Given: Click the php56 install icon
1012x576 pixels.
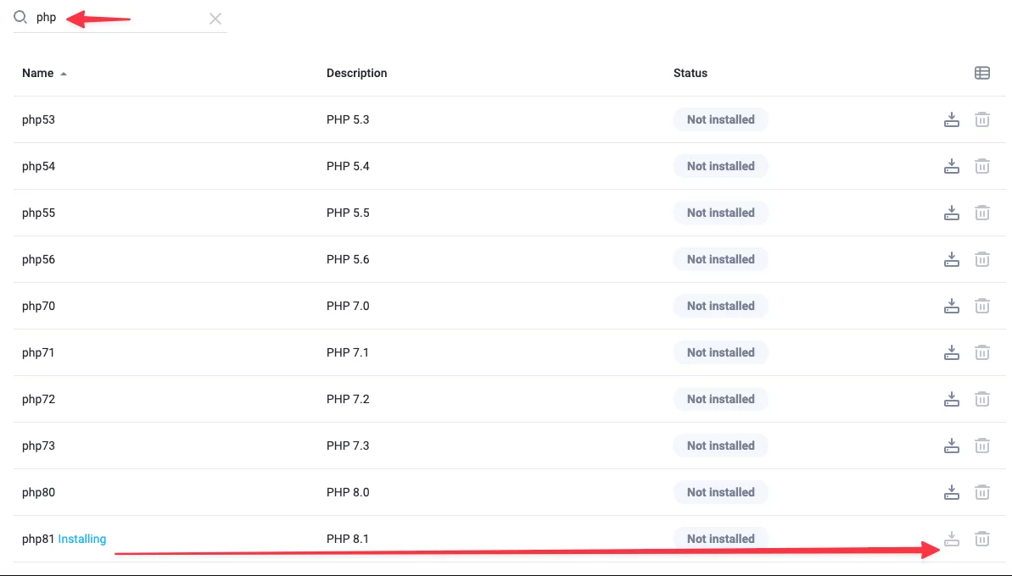Looking at the screenshot, I should (951, 259).
